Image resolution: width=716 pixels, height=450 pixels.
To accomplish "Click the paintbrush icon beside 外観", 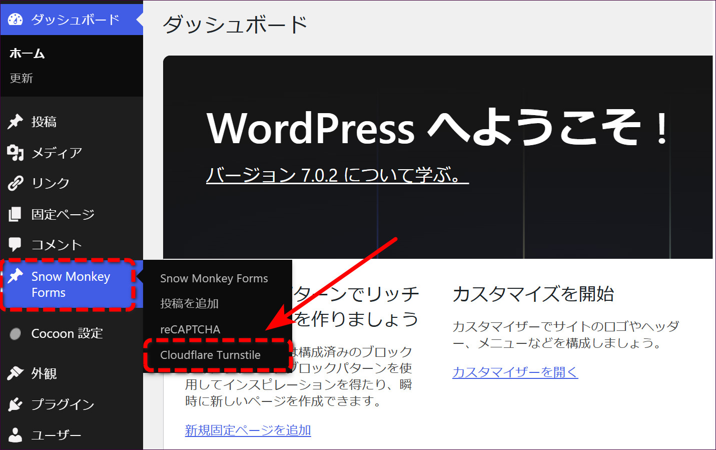I will (x=16, y=373).
